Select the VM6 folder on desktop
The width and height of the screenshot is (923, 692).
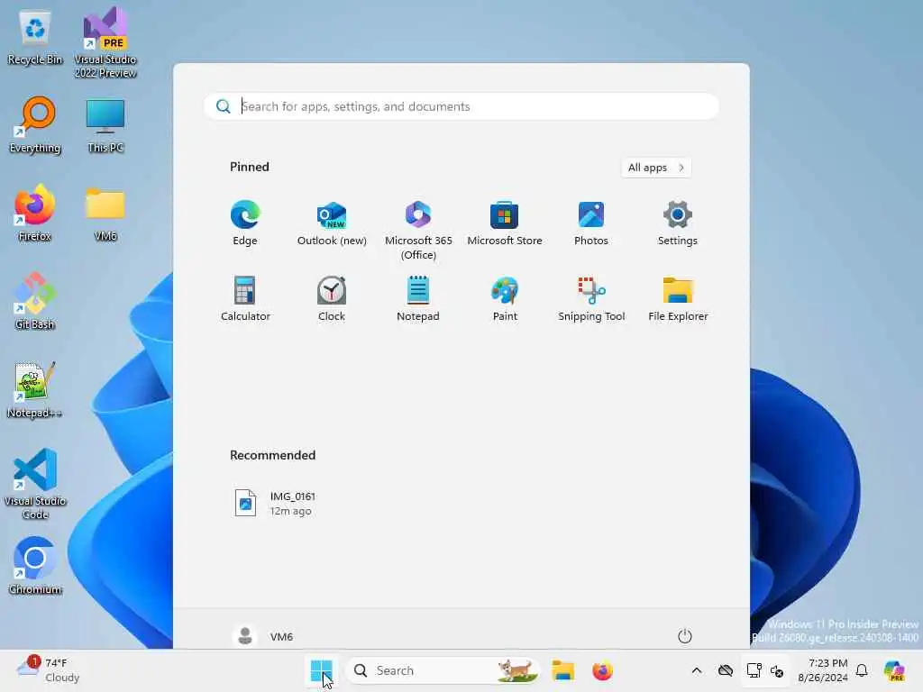(105, 214)
